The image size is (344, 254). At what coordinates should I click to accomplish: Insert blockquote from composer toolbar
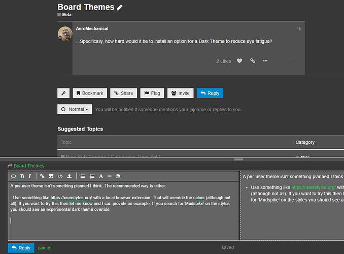(x=51, y=176)
